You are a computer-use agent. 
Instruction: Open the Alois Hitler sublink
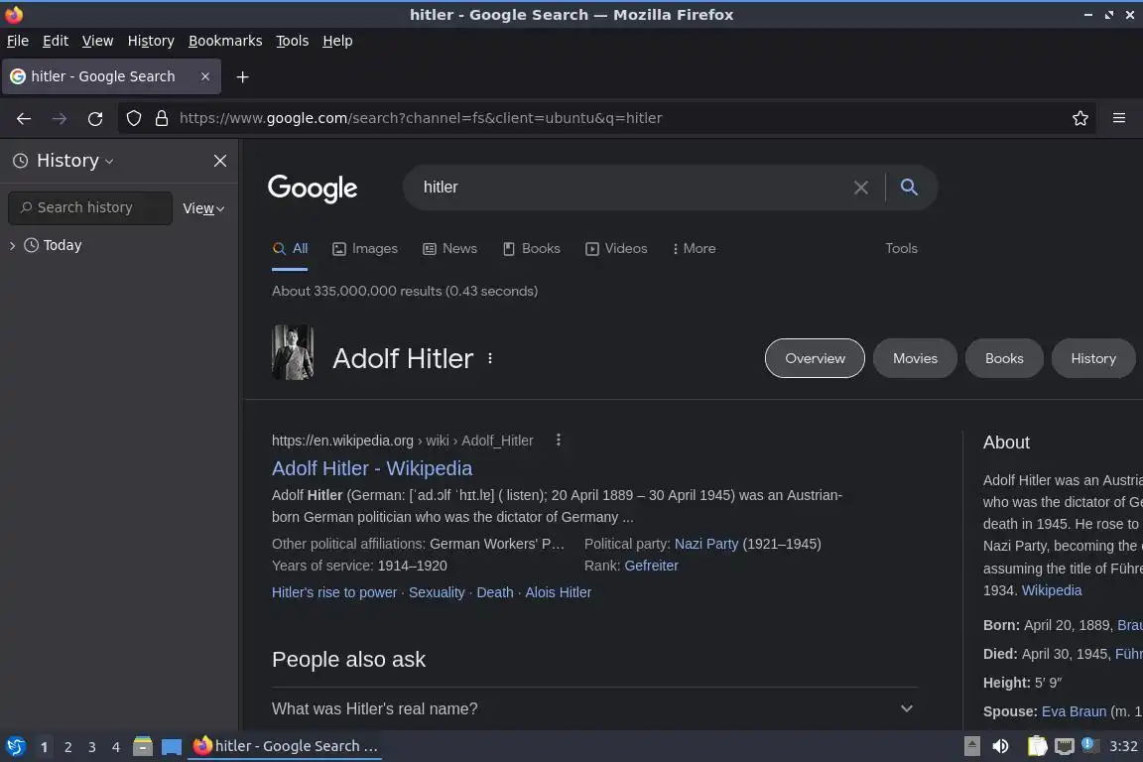tap(559, 592)
